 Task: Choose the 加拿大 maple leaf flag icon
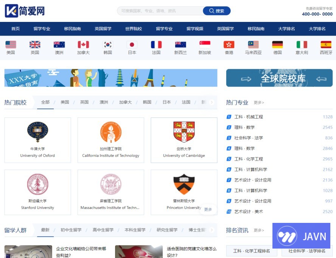coord(83,45)
